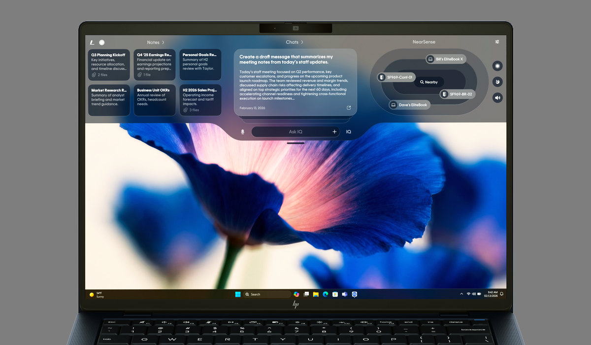The image size is (591, 345).
Task: Click the Nearby search button
Action: tap(428, 82)
